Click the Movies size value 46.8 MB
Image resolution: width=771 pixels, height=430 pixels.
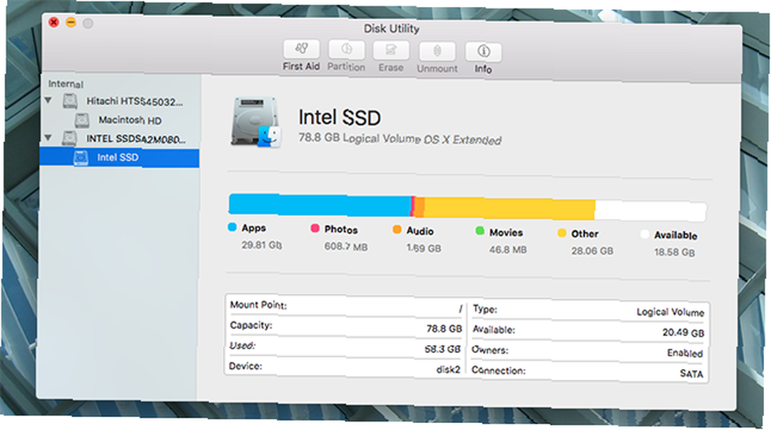(508, 250)
